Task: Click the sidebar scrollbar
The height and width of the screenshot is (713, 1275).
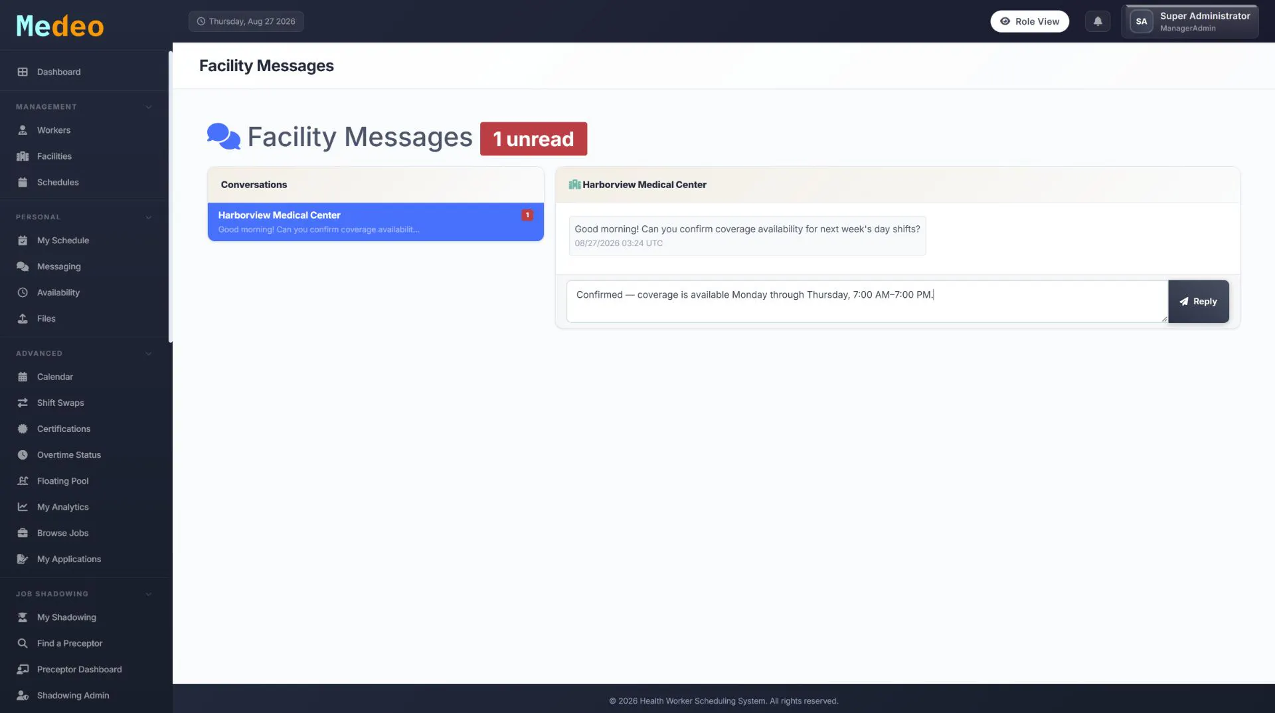Action: tap(170, 197)
